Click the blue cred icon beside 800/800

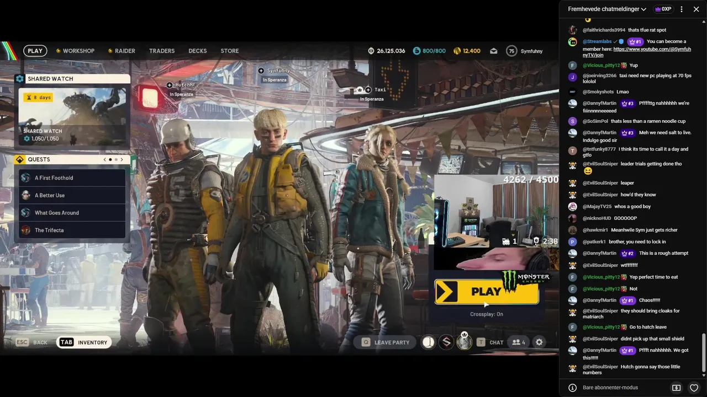[x=416, y=51]
